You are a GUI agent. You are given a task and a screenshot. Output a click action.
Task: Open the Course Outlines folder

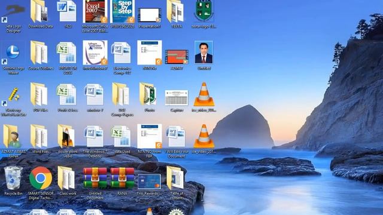point(40,56)
